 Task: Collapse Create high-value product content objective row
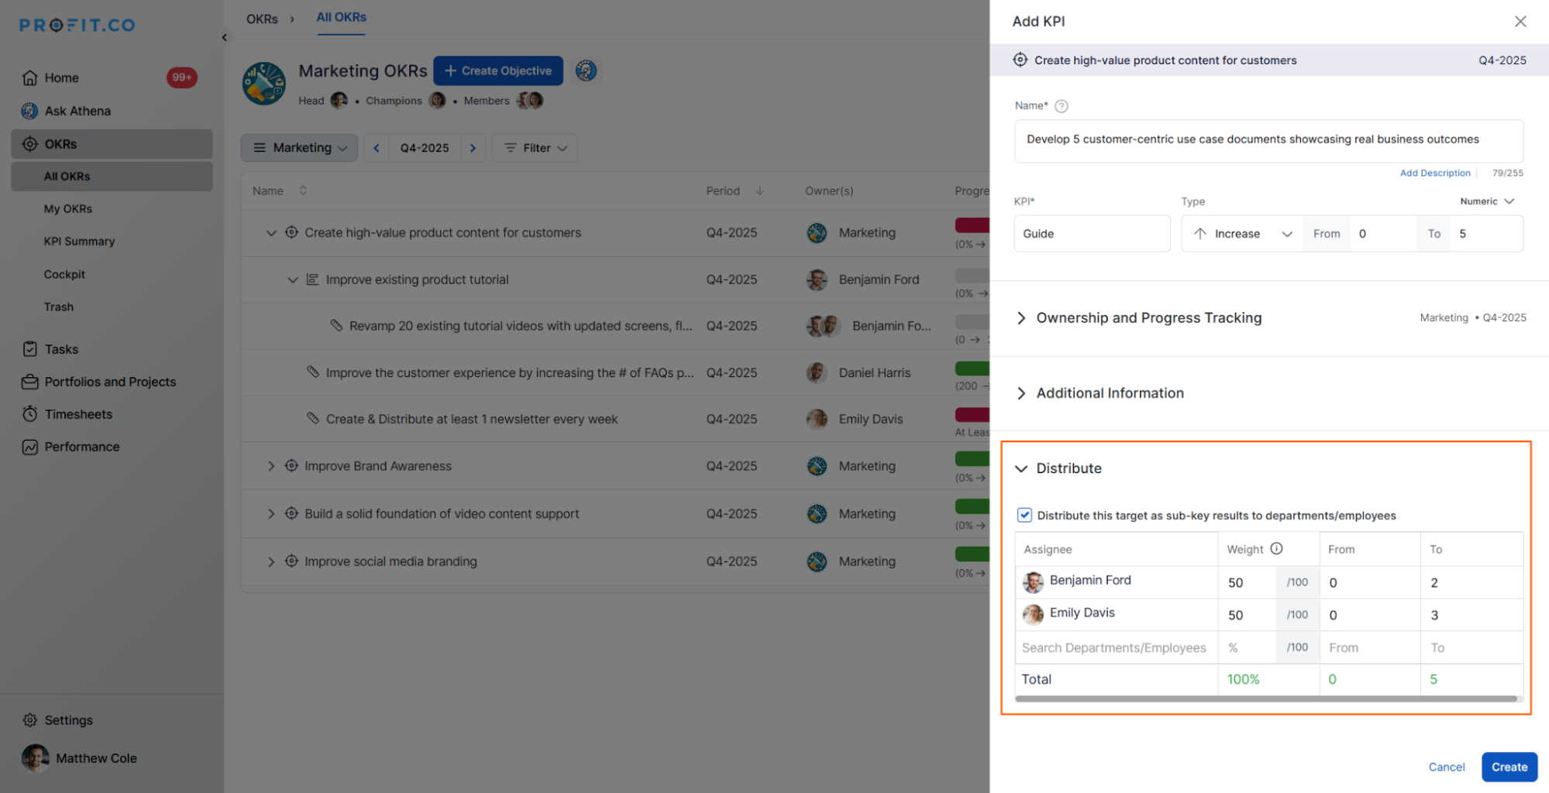coord(271,232)
